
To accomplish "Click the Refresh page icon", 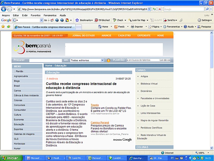I will pos(154,9).
